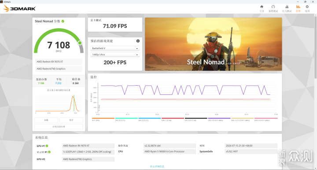317x170 pixels.
Task: Open the Home page icon
Action: pyautogui.click(x=262, y=7)
